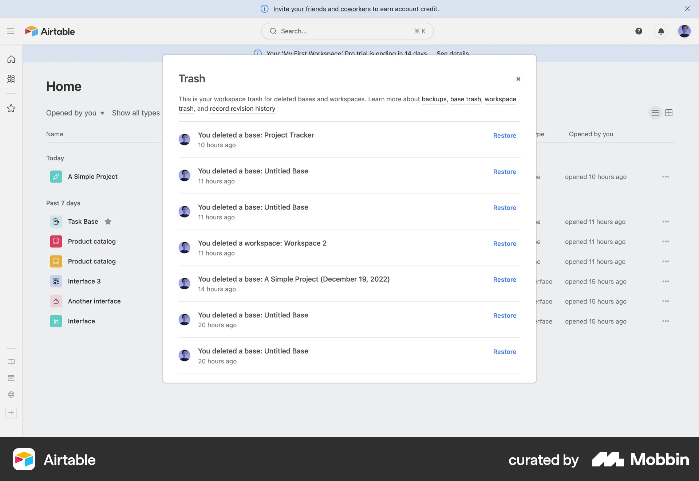The width and height of the screenshot is (699, 481).
Task: Open the more options menu on the first base row
Action: coord(666,176)
